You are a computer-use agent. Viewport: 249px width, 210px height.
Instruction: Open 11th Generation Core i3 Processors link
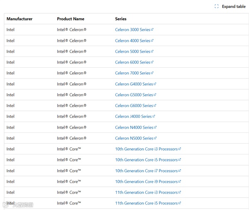click(148, 193)
